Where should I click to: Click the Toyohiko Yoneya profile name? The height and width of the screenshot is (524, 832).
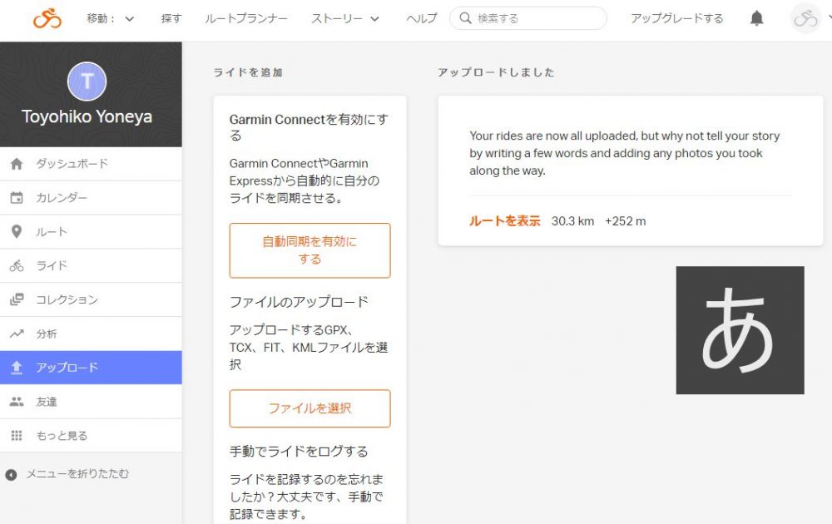click(x=87, y=116)
